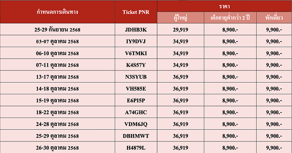Click PNR code JDHB3K
292x153 pixels.
[x=136, y=30]
